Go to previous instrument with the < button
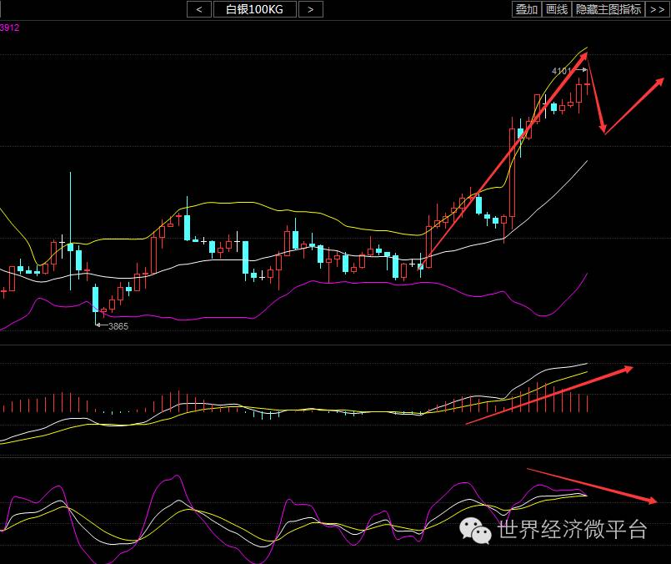The width and height of the screenshot is (671, 564). 199,9
